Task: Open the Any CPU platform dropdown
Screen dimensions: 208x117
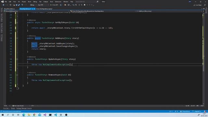Action: coord(43,5)
